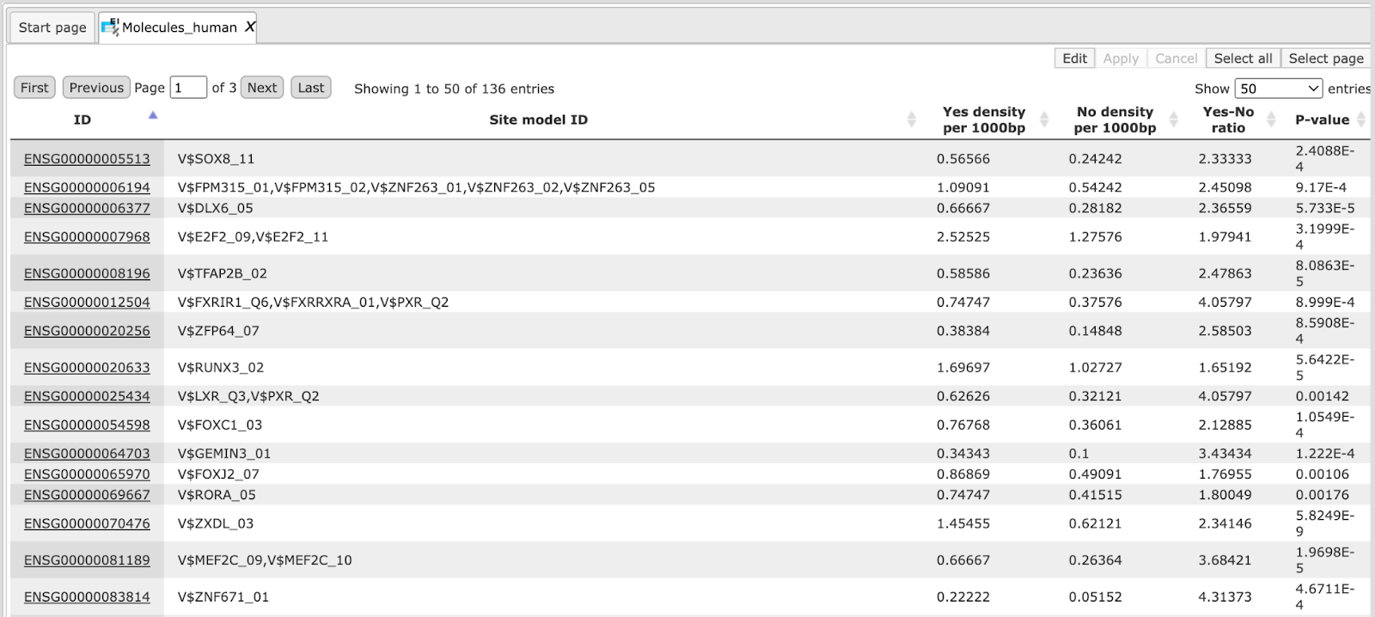1375x617 pixels.
Task: Click the Edit button
Action: (x=1074, y=58)
